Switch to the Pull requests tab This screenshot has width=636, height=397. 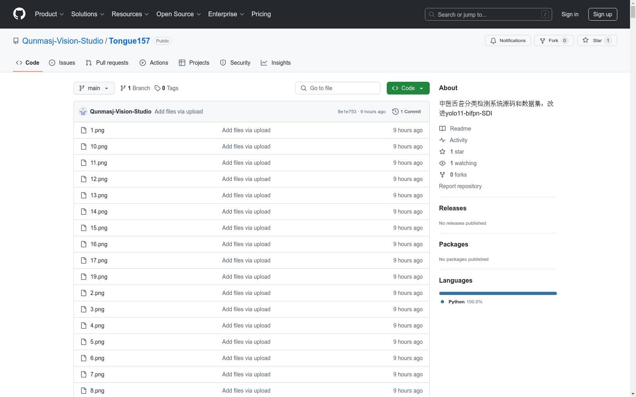[107, 63]
